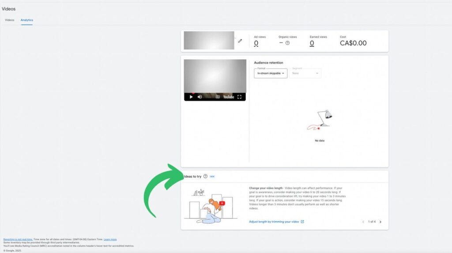This screenshot has width=452, height=253.
Task: Go to the previous idea with left chevron
Action: click(x=363, y=222)
